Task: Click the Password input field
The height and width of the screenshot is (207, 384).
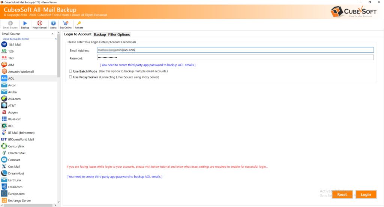Action: [x=235, y=58]
